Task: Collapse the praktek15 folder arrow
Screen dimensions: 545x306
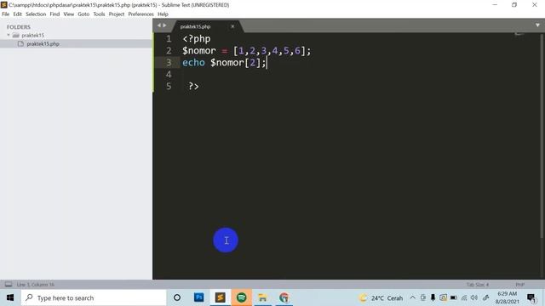Action: 9,35
